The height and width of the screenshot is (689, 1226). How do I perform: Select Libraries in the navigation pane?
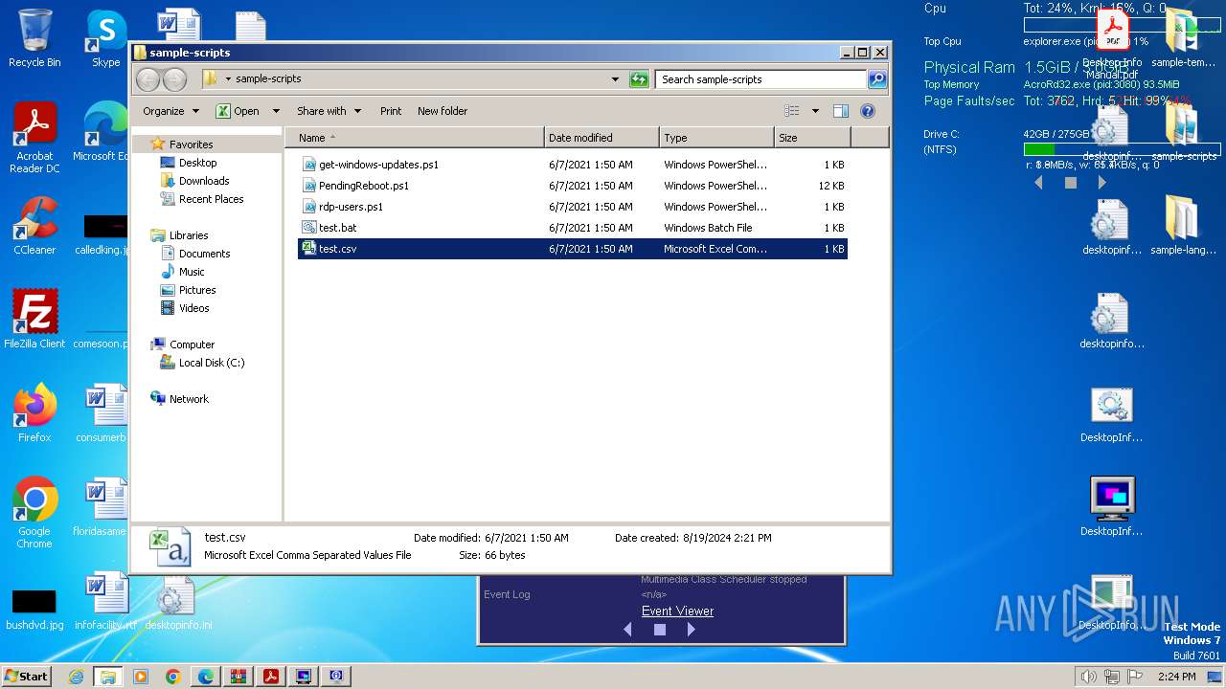point(188,235)
